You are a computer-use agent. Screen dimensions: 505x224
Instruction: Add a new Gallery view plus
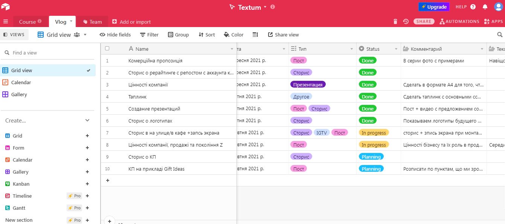tap(87, 172)
